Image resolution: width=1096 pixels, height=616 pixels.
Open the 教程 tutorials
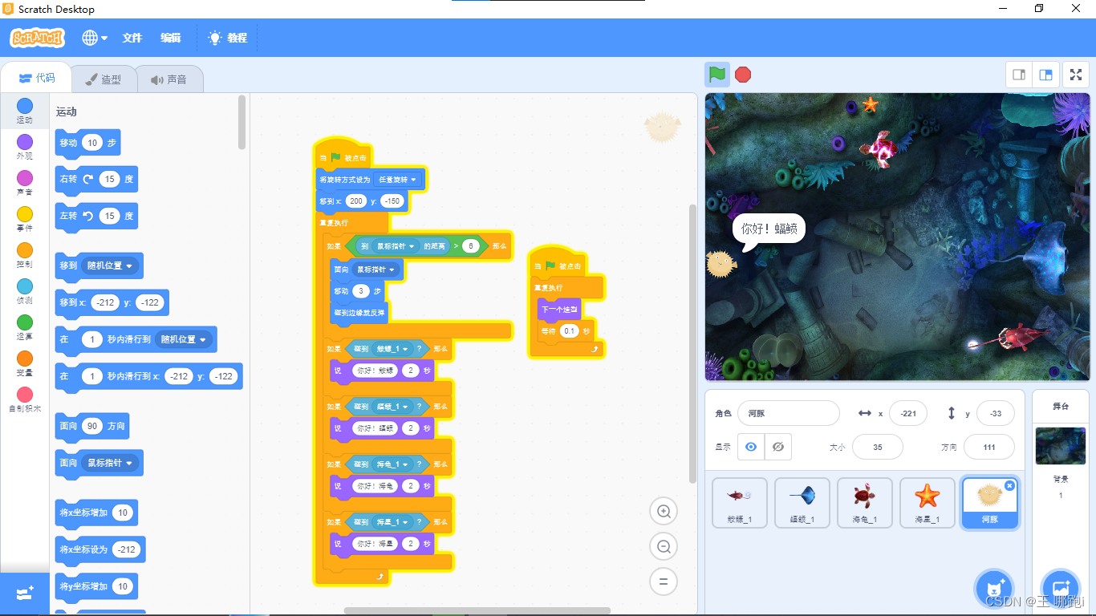click(x=228, y=38)
